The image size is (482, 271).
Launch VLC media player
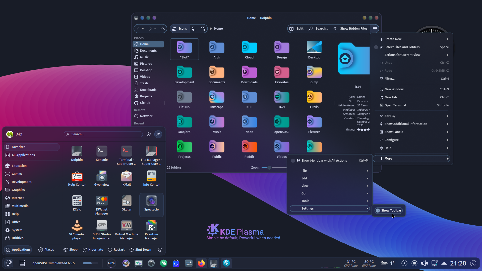(x=77, y=230)
